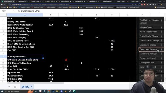
Task: Open Chrome from the taskbar
Action: click(x=49, y=91)
